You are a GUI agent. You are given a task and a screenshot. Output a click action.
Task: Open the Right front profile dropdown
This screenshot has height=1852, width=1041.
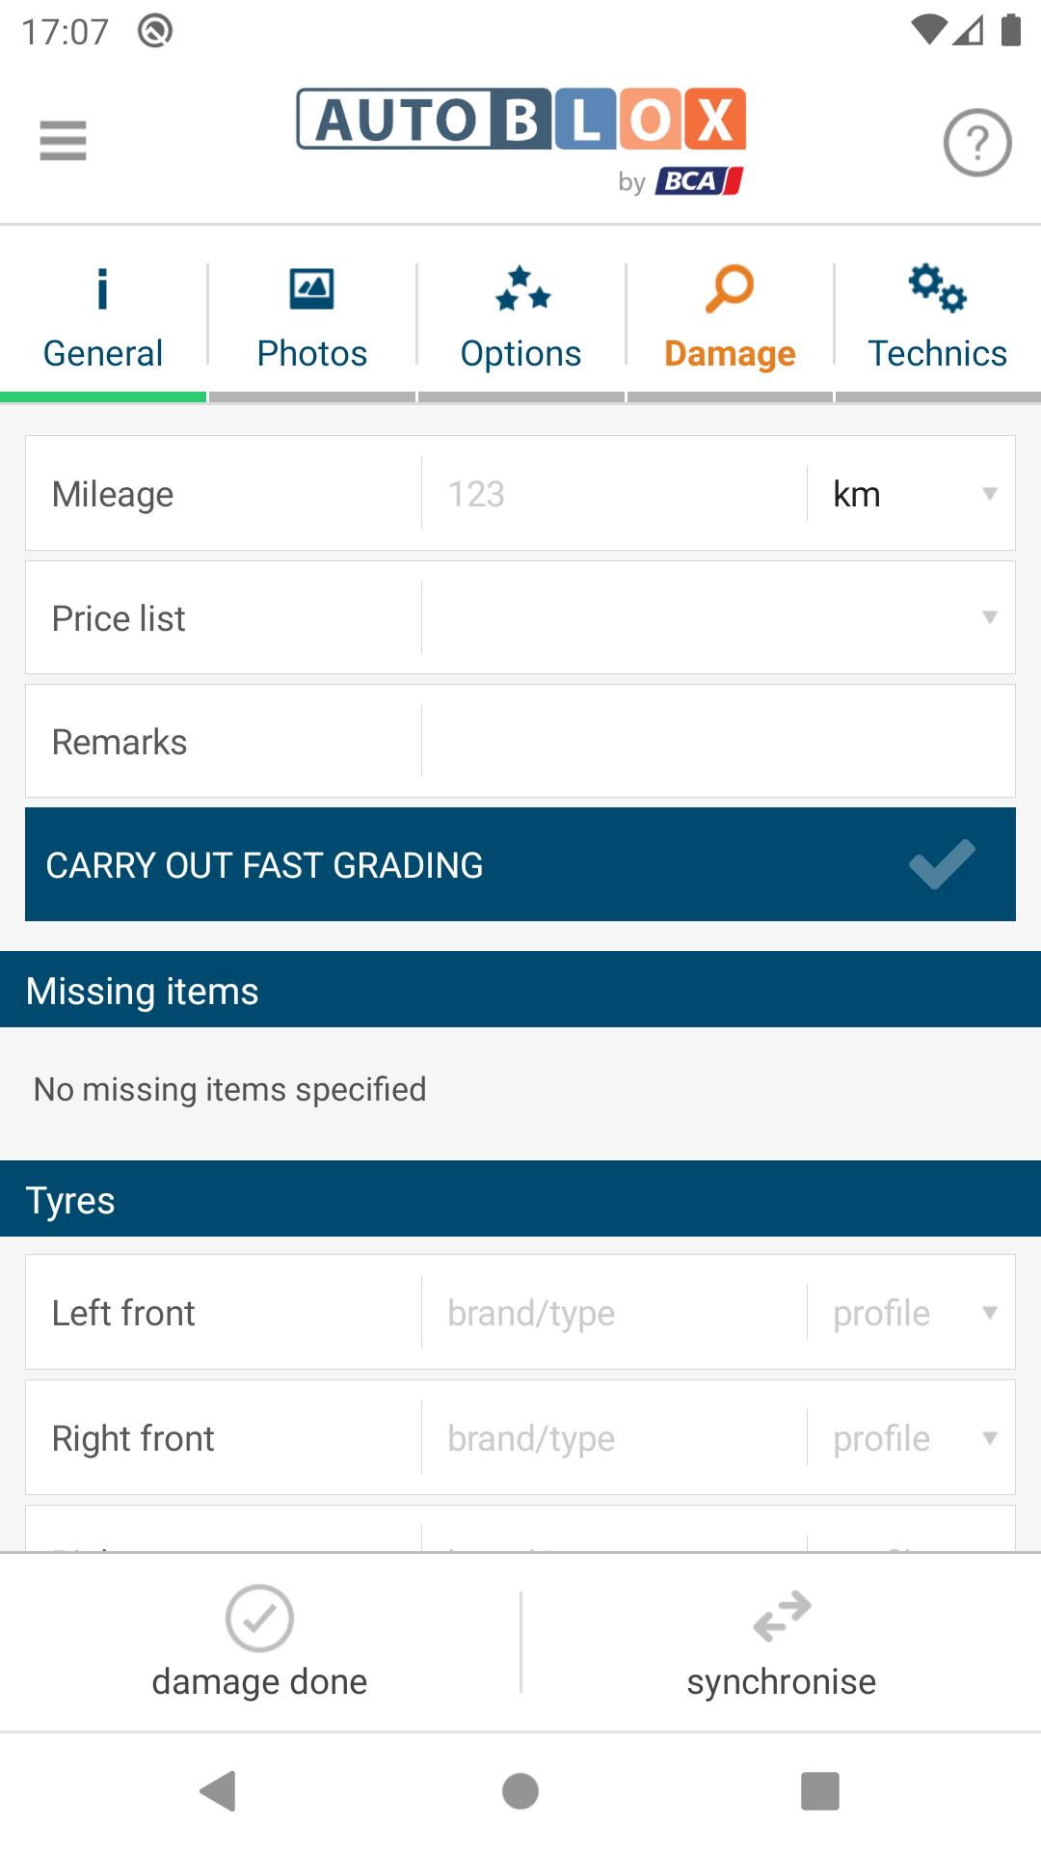[912, 1438]
